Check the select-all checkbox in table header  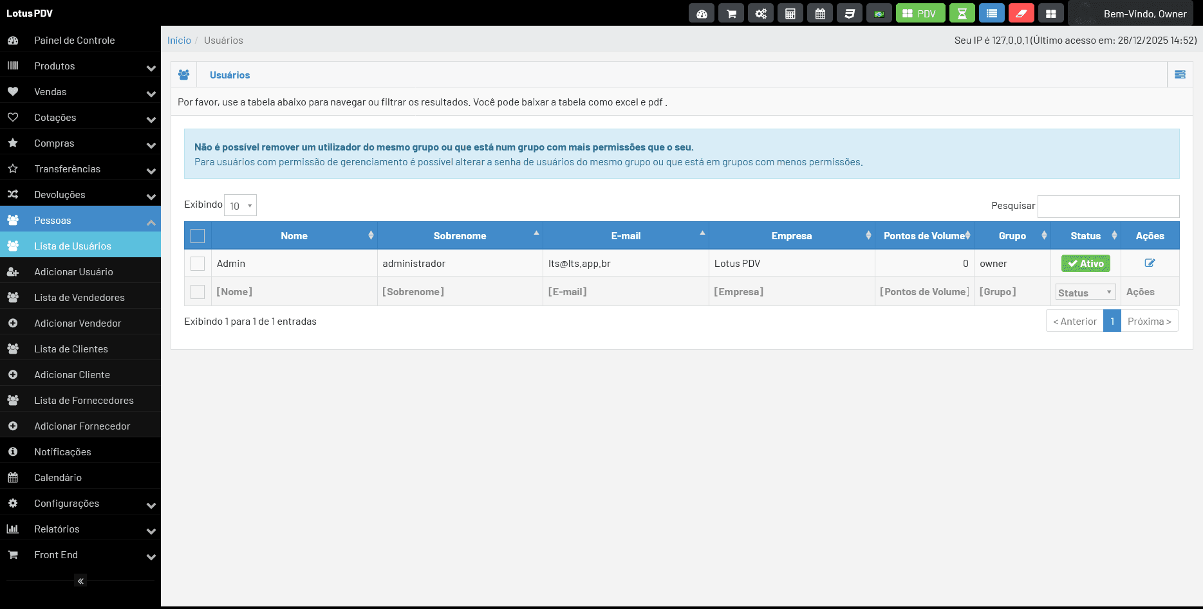(198, 236)
